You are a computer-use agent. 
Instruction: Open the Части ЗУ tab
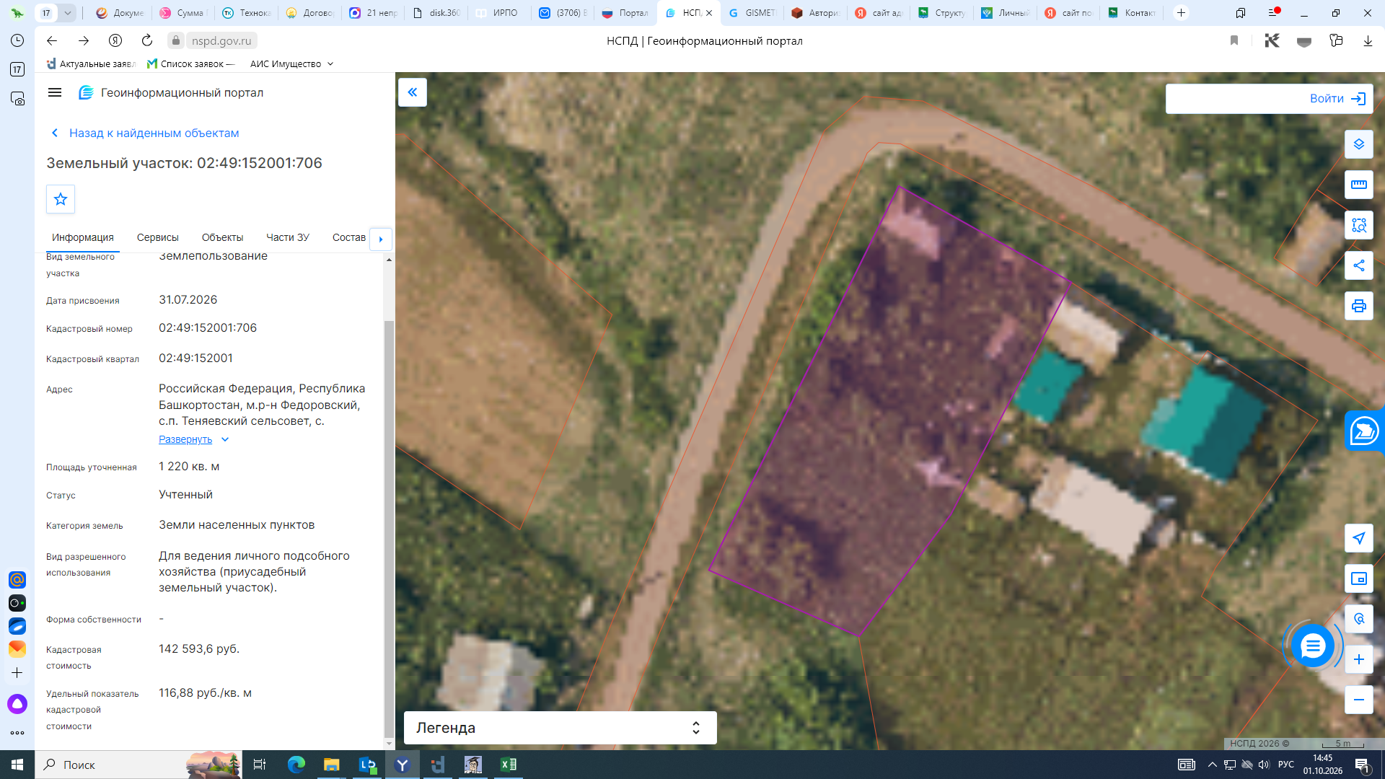click(x=287, y=237)
